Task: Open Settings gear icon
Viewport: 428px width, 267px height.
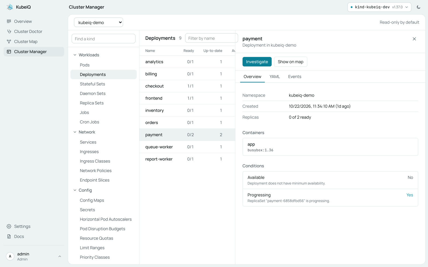Action: [9, 226]
